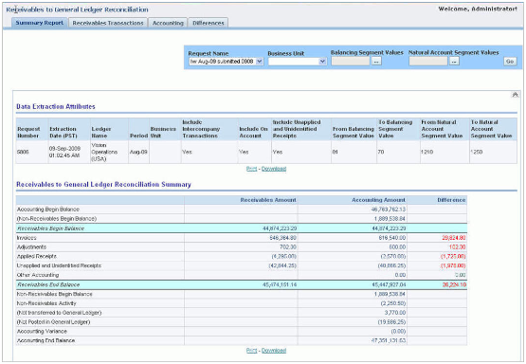Select the Non-Receivables Activity row label
Screen dimensions: 526x364
pyautogui.click(x=46, y=303)
